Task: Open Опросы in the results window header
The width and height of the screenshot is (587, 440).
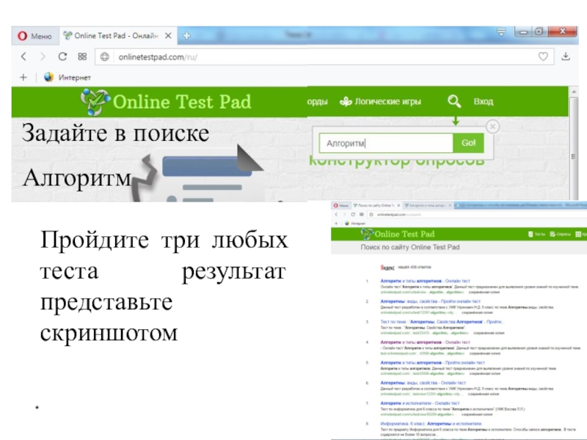Action: [561, 234]
